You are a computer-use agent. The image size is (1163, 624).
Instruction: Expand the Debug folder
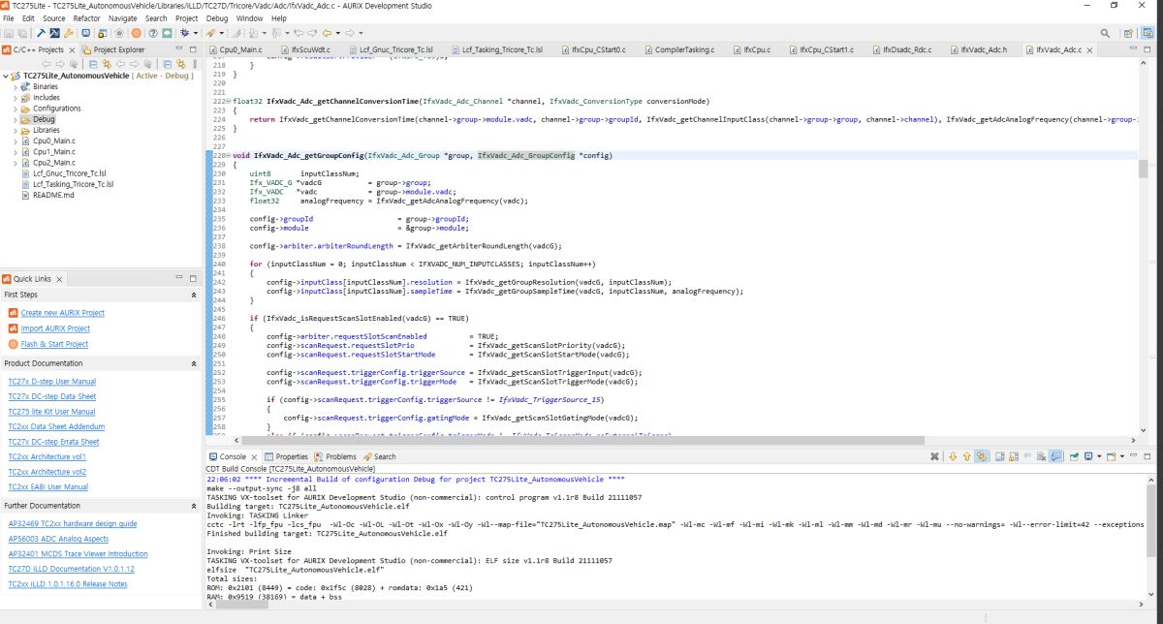tap(16, 119)
